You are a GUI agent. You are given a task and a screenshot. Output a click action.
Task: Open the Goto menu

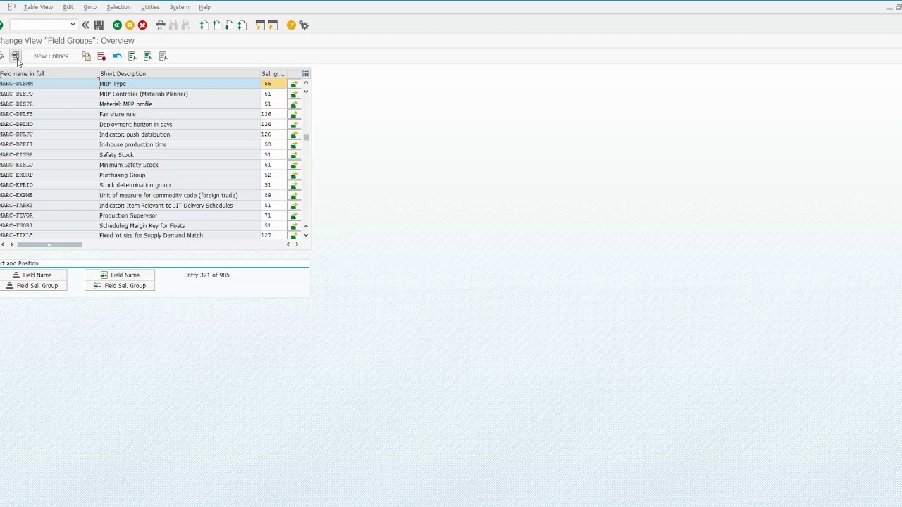coord(89,7)
